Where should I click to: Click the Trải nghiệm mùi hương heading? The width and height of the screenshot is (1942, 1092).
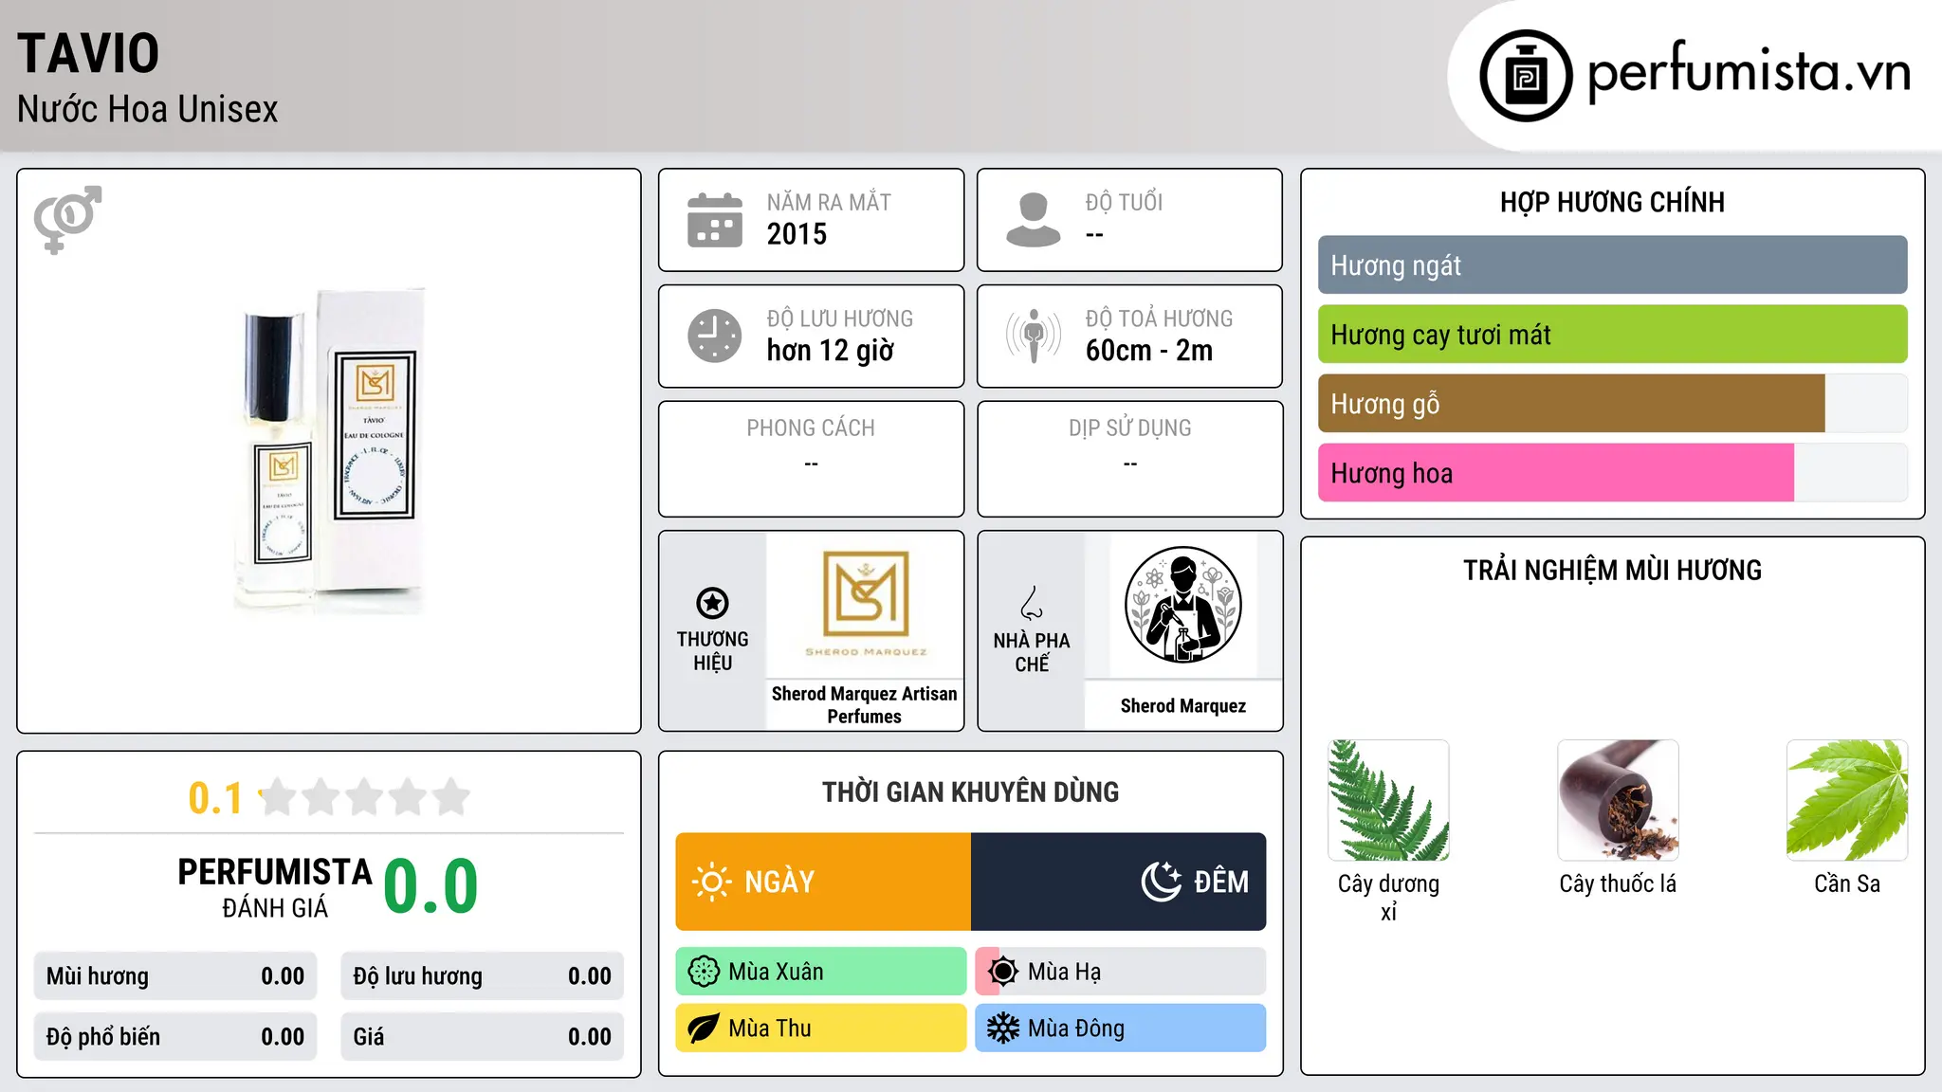pyautogui.click(x=1613, y=571)
